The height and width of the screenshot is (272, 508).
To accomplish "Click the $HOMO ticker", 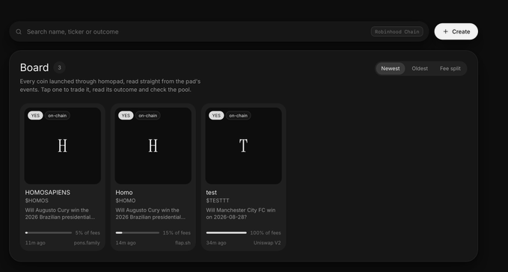I will pos(126,200).
